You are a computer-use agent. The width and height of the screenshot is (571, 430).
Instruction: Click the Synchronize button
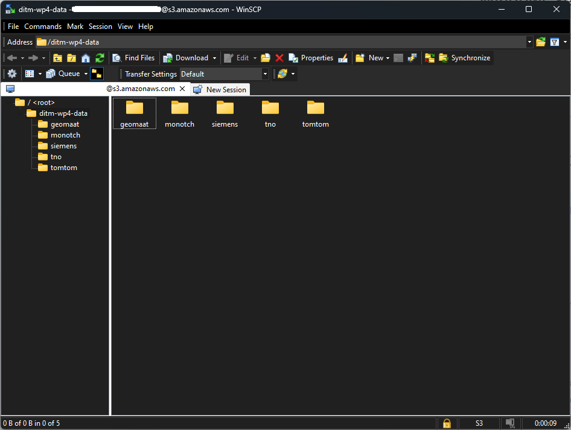465,58
